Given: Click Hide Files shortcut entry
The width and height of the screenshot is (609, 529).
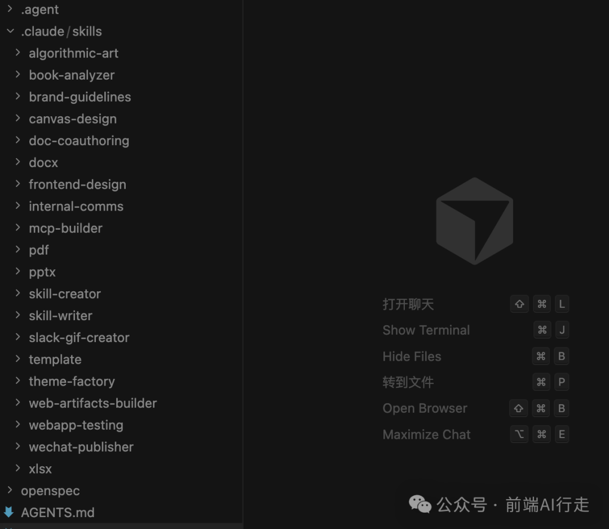Looking at the screenshot, I should click(x=412, y=356).
